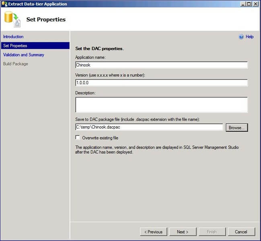
Task: Click the title bar application icon
Action: pyautogui.click(x=4, y=4)
